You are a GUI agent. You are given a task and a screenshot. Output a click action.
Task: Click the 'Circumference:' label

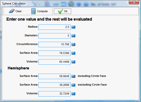(x=27, y=44)
